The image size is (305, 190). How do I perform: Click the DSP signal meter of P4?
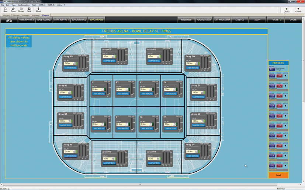point(180,89)
